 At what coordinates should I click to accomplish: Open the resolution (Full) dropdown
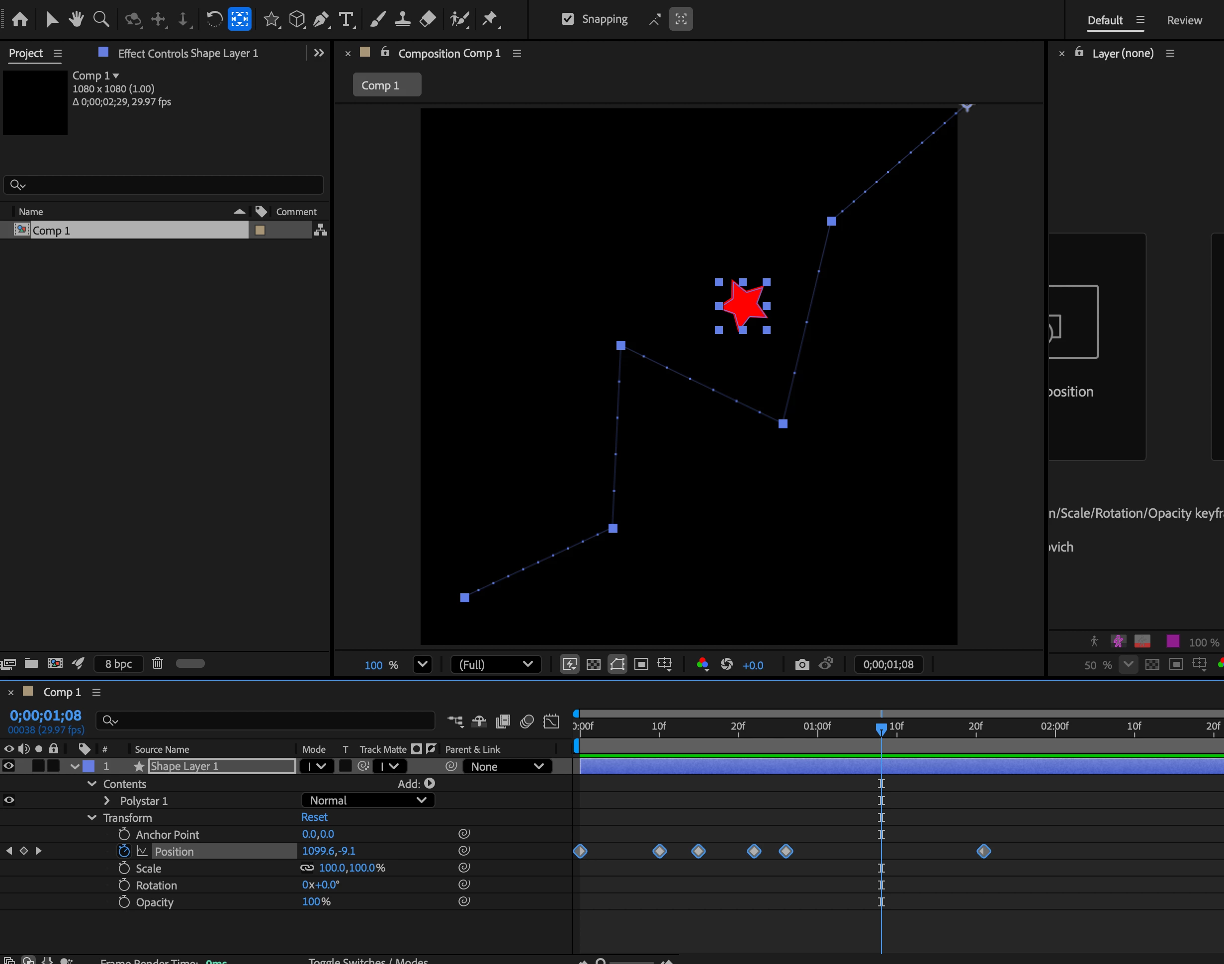point(495,664)
